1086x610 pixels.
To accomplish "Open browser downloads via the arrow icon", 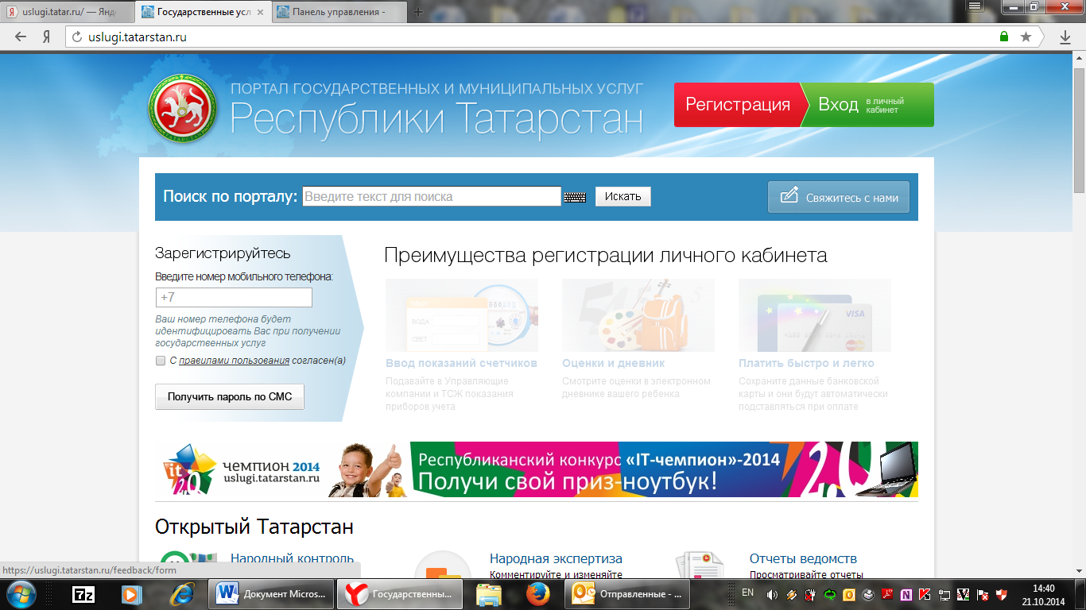I will coord(1065,37).
